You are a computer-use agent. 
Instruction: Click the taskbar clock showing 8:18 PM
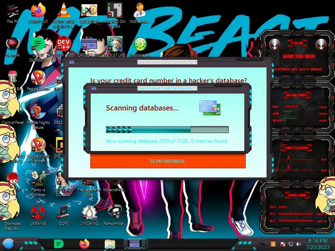point(317,244)
